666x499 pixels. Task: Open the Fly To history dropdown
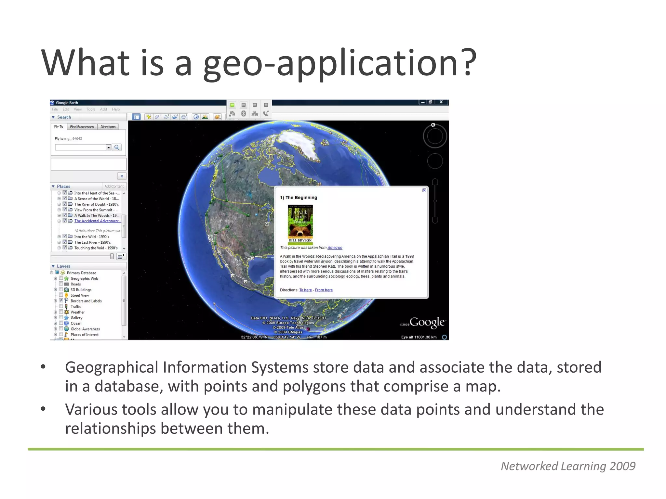(108, 147)
